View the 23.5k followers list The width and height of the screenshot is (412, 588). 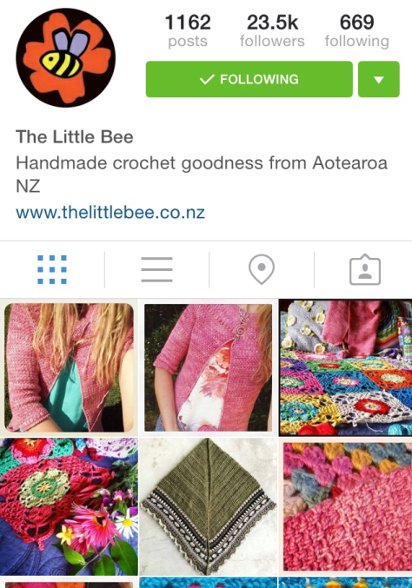(x=272, y=30)
